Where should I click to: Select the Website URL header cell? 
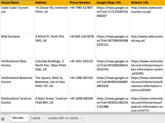click(x=147, y=3)
